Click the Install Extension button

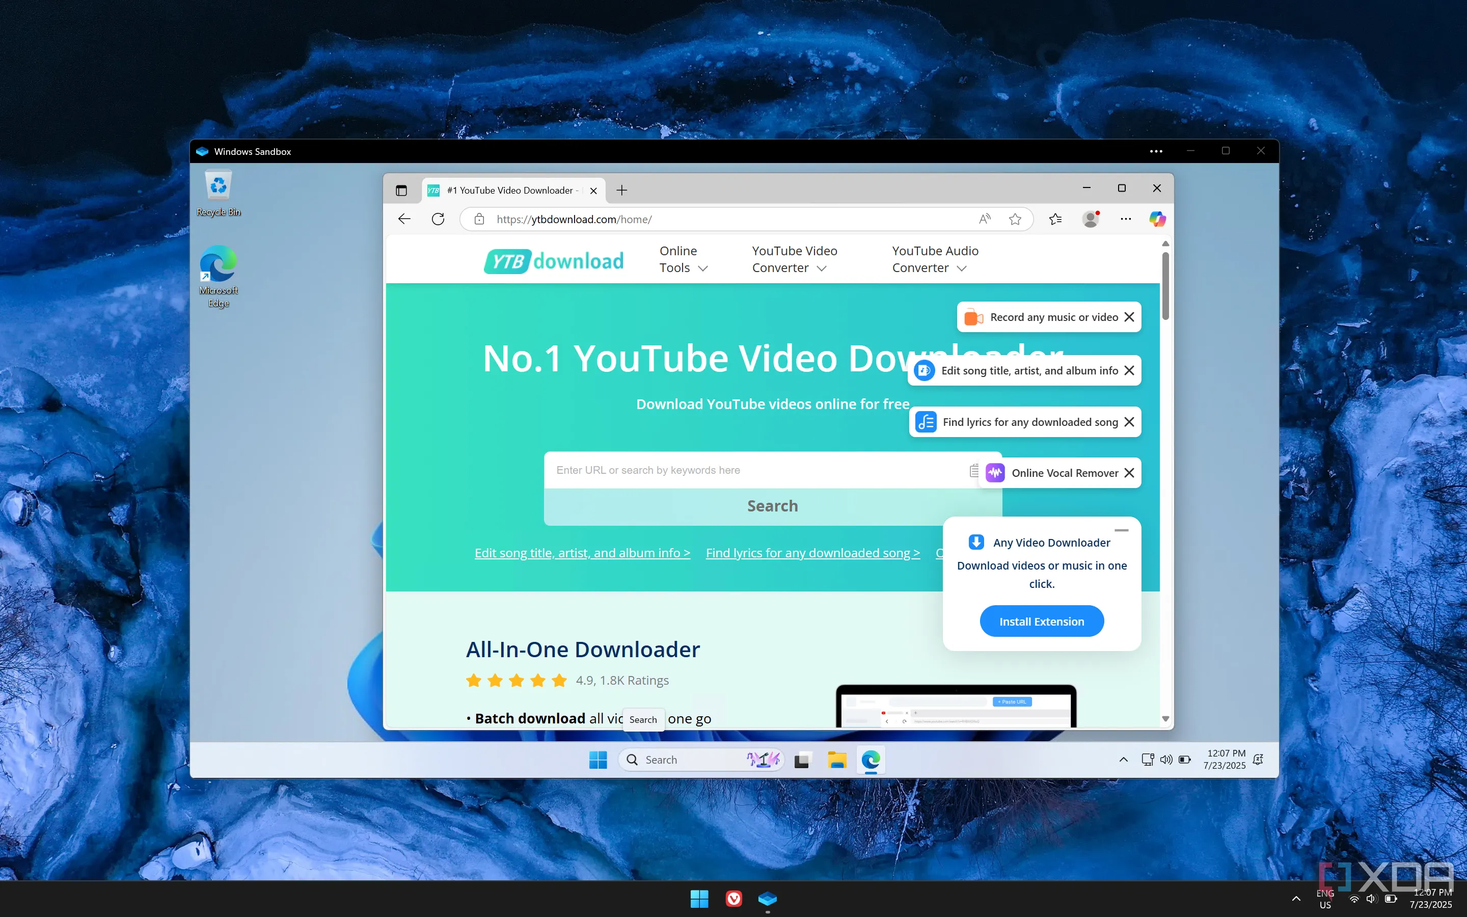point(1042,622)
